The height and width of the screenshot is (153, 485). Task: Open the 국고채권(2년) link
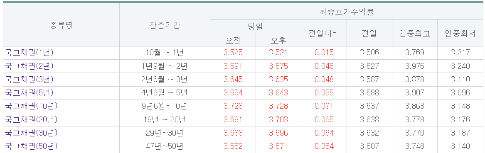tap(29, 66)
